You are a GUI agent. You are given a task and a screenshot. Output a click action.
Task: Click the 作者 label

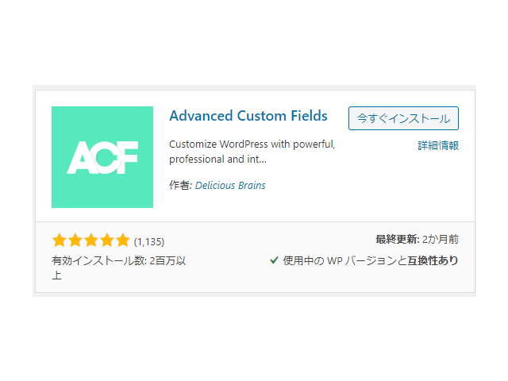180,185
